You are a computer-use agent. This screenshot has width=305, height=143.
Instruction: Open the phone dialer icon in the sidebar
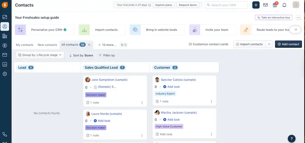click(5, 134)
